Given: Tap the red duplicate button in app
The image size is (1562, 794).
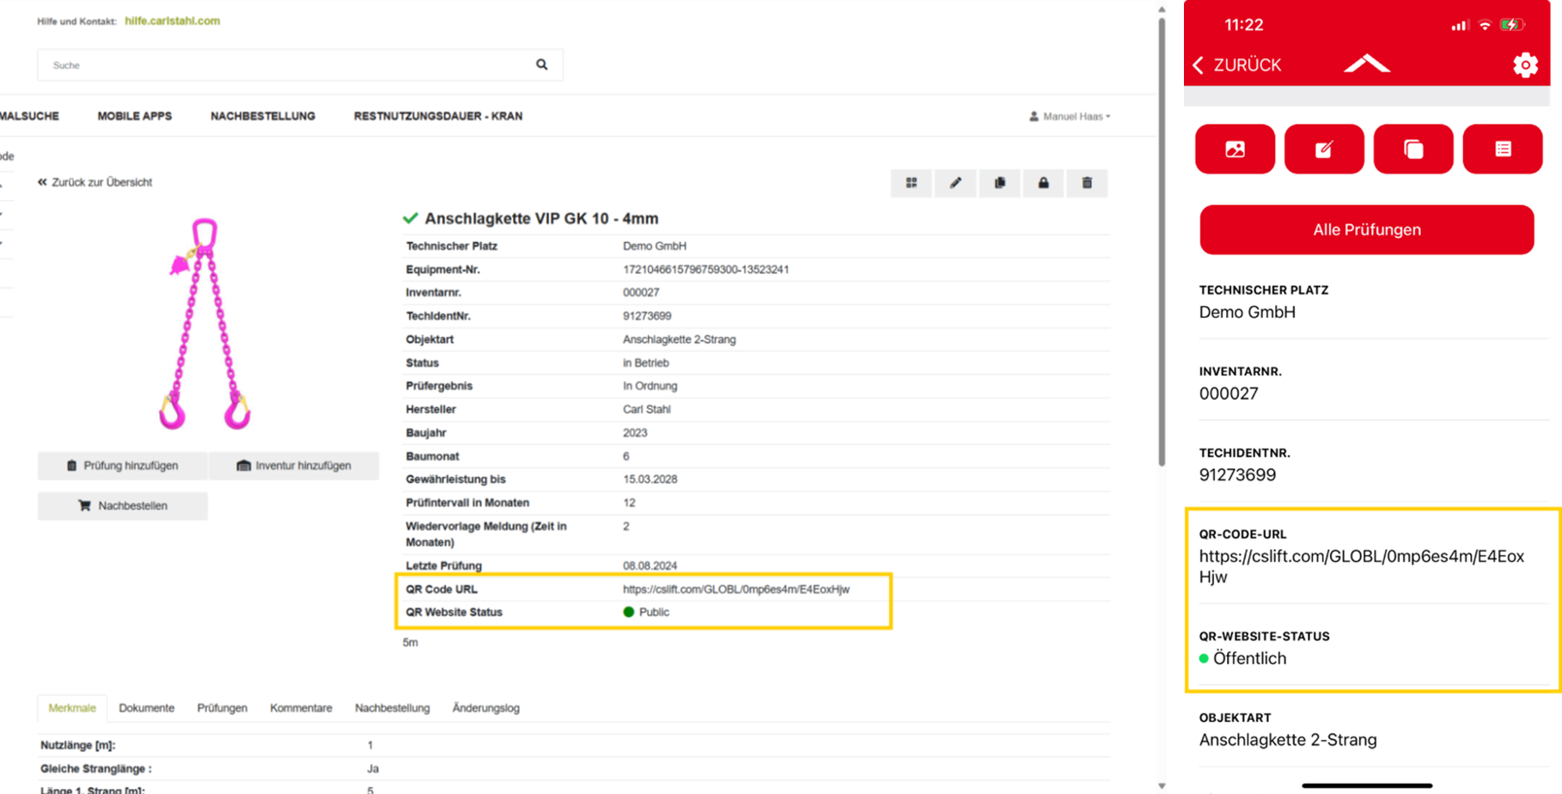Looking at the screenshot, I should point(1413,150).
